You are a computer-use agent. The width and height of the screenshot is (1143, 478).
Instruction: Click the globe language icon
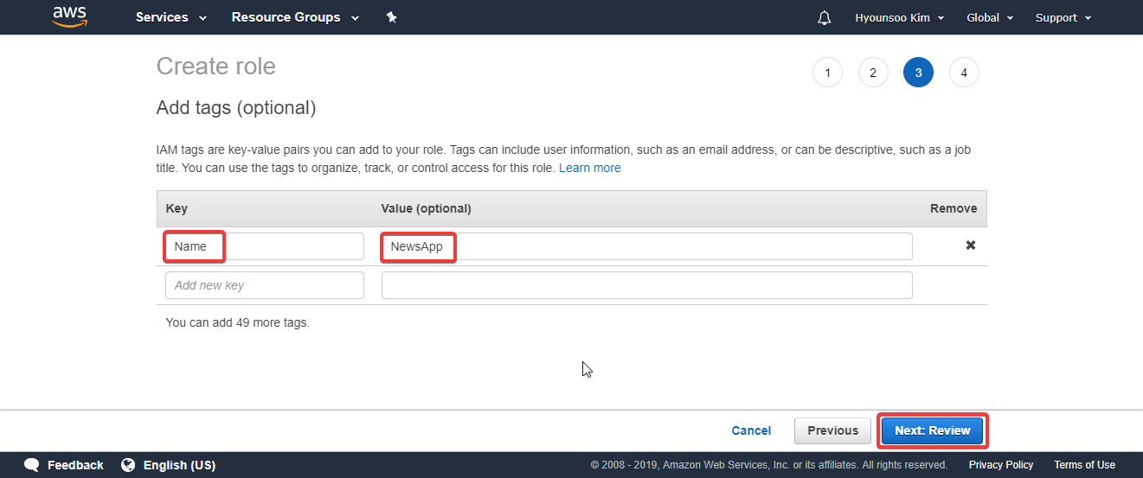(128, 465)
